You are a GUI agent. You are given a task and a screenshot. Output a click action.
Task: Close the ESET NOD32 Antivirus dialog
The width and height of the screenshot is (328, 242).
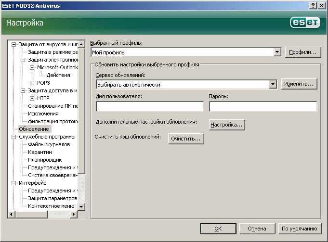click(322, 5)
